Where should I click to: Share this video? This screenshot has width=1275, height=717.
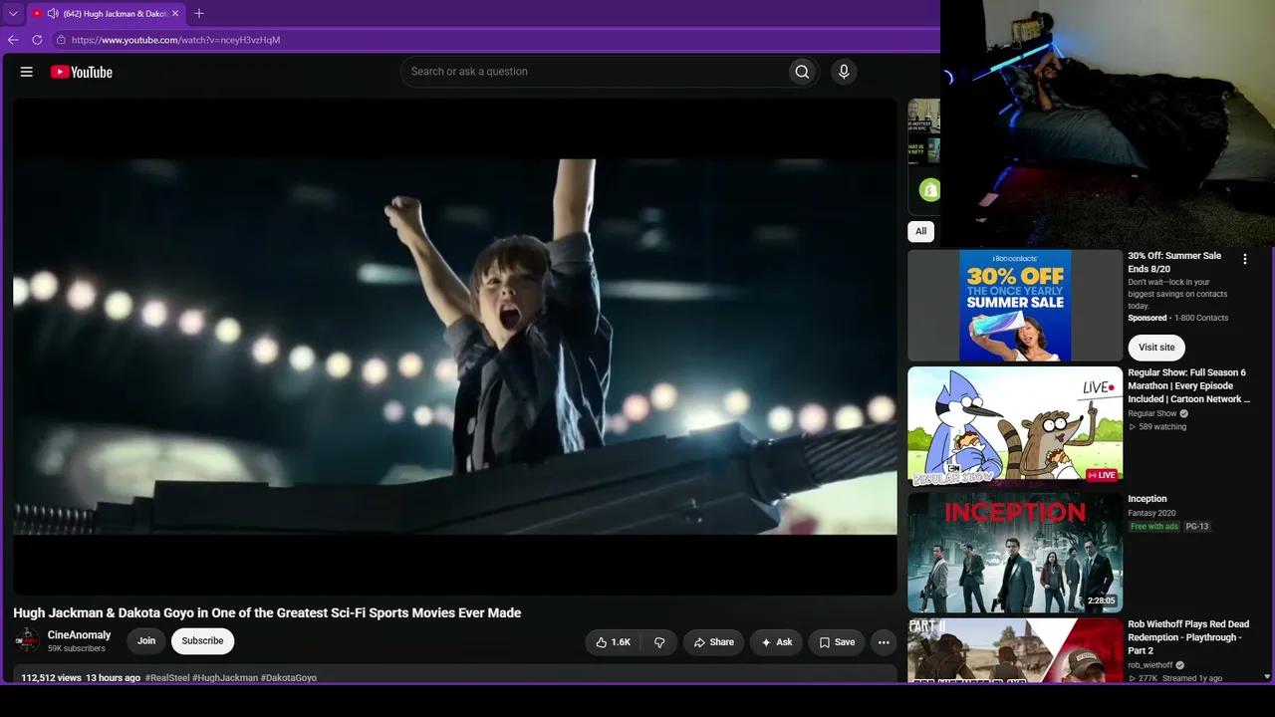coord(714,642)
